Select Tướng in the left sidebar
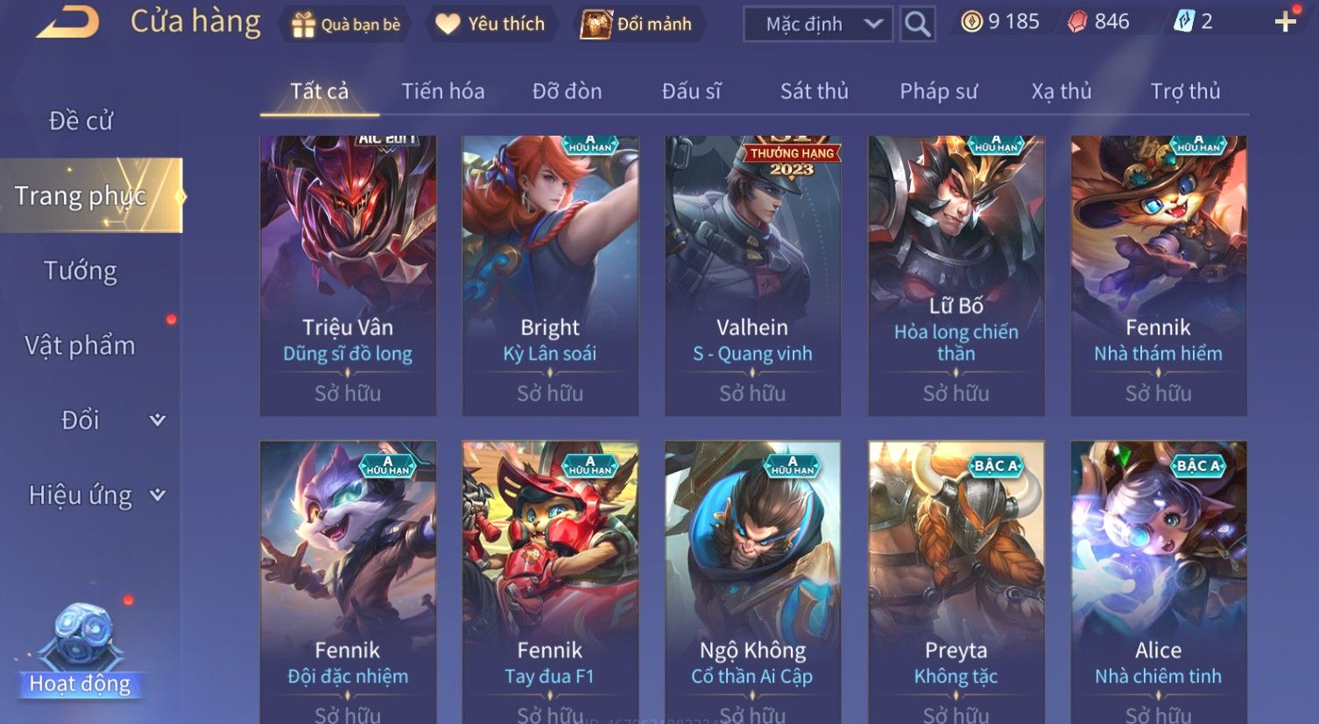The width and height of the screenshot is (1319, 724). (x=81, y=271)
